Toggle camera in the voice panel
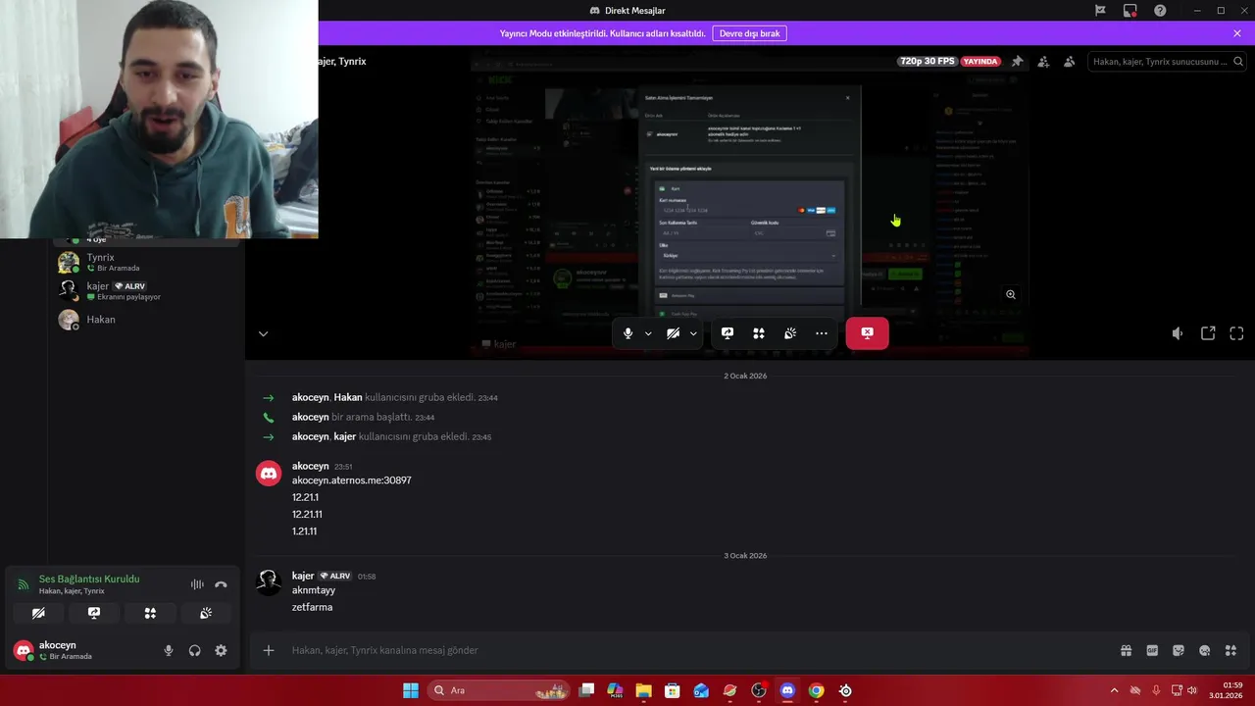This screenshot has width=1255, height=706. 38,613
